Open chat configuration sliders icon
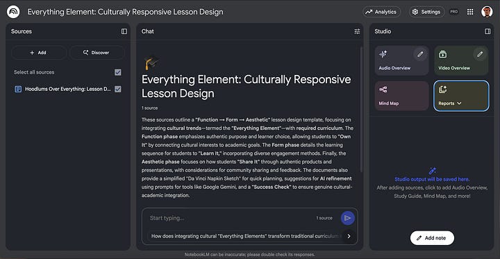Viewport: 500px width, 259px height. 357,31
